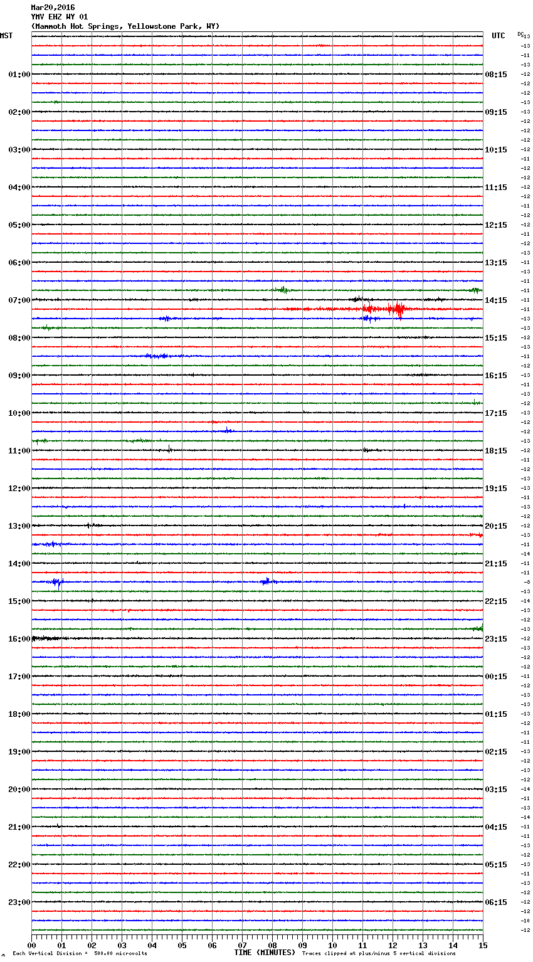Viewport: 533px width, 962px height.
Task: Click the YMV EHZ WY 01 station code
Action: tap(60, 17)
